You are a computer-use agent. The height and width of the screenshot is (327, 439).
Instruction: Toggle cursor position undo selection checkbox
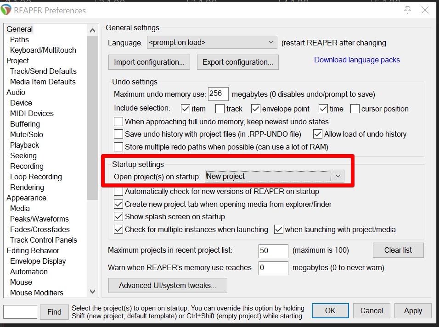(355, 109)
